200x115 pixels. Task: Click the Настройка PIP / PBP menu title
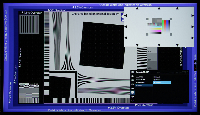pos(142,72)
